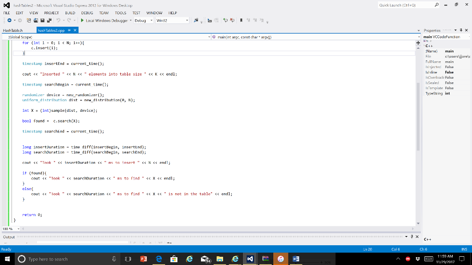Click the TypeString property row
Screen dimensions: 472x265
click(446, 93)
